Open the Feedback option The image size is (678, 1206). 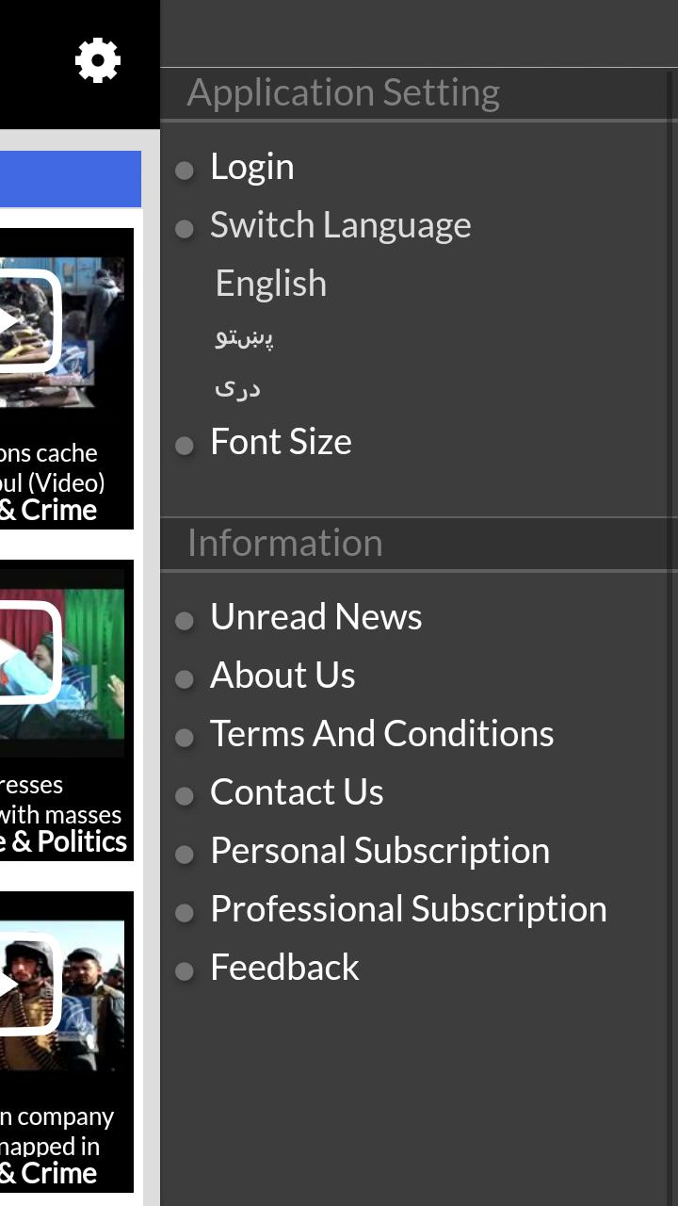[284, 968]
